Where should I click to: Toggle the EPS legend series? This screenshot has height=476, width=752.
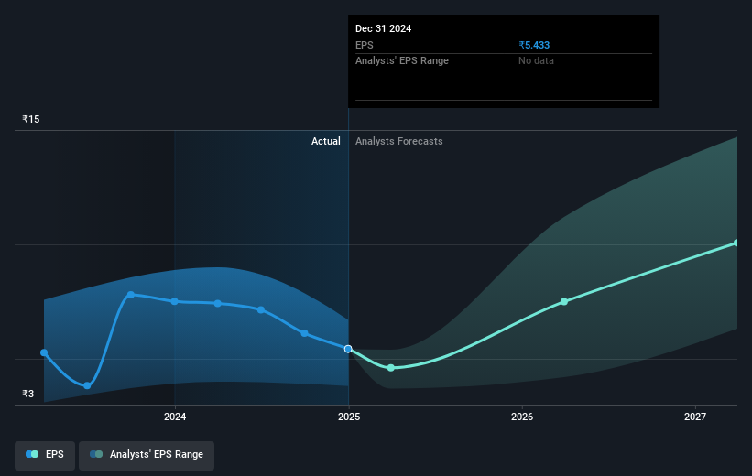[x=45, y=455]
